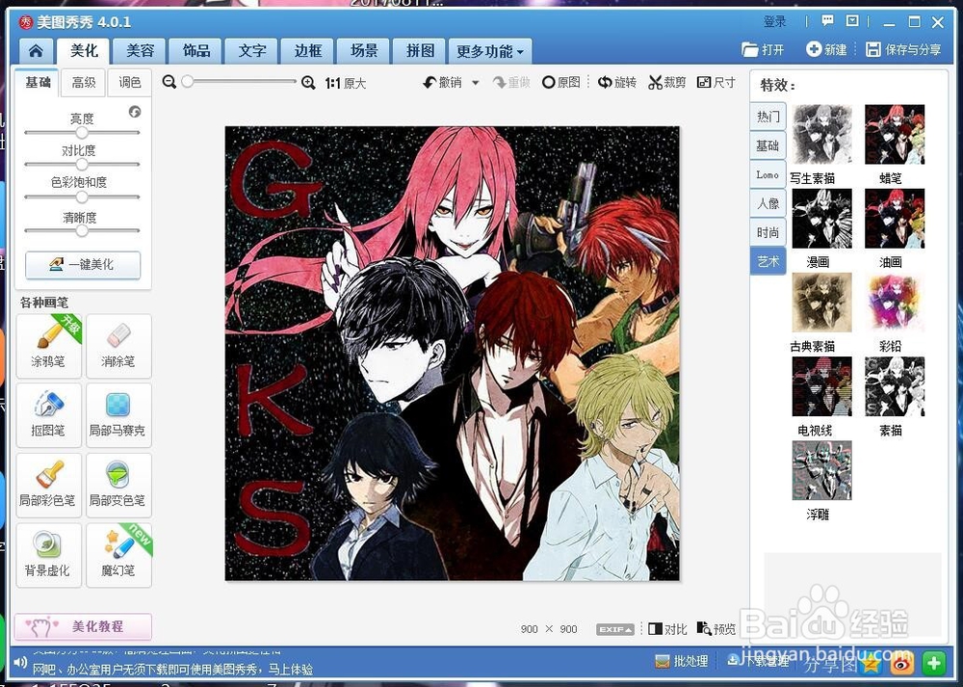The height and width of the screenshot is (687, 963).
Task: Click the 对比度 contrast slider handle
Action: (82, 165)
